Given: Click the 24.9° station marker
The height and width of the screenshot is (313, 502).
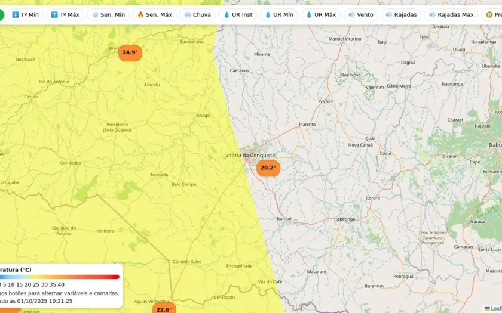Looking at the screenshot, I should (x=130, y=52).
